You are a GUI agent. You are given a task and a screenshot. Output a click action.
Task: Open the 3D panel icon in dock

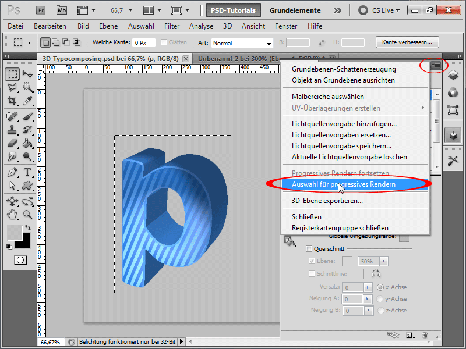pos(453,135)
